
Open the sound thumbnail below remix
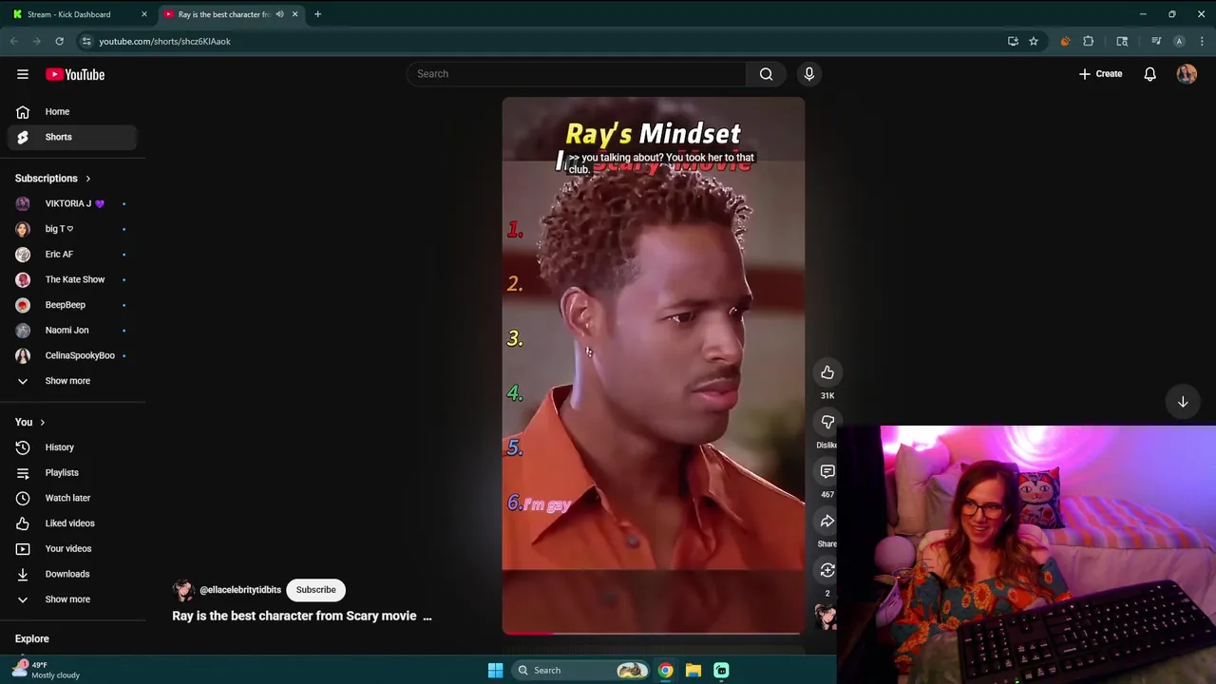827,617
